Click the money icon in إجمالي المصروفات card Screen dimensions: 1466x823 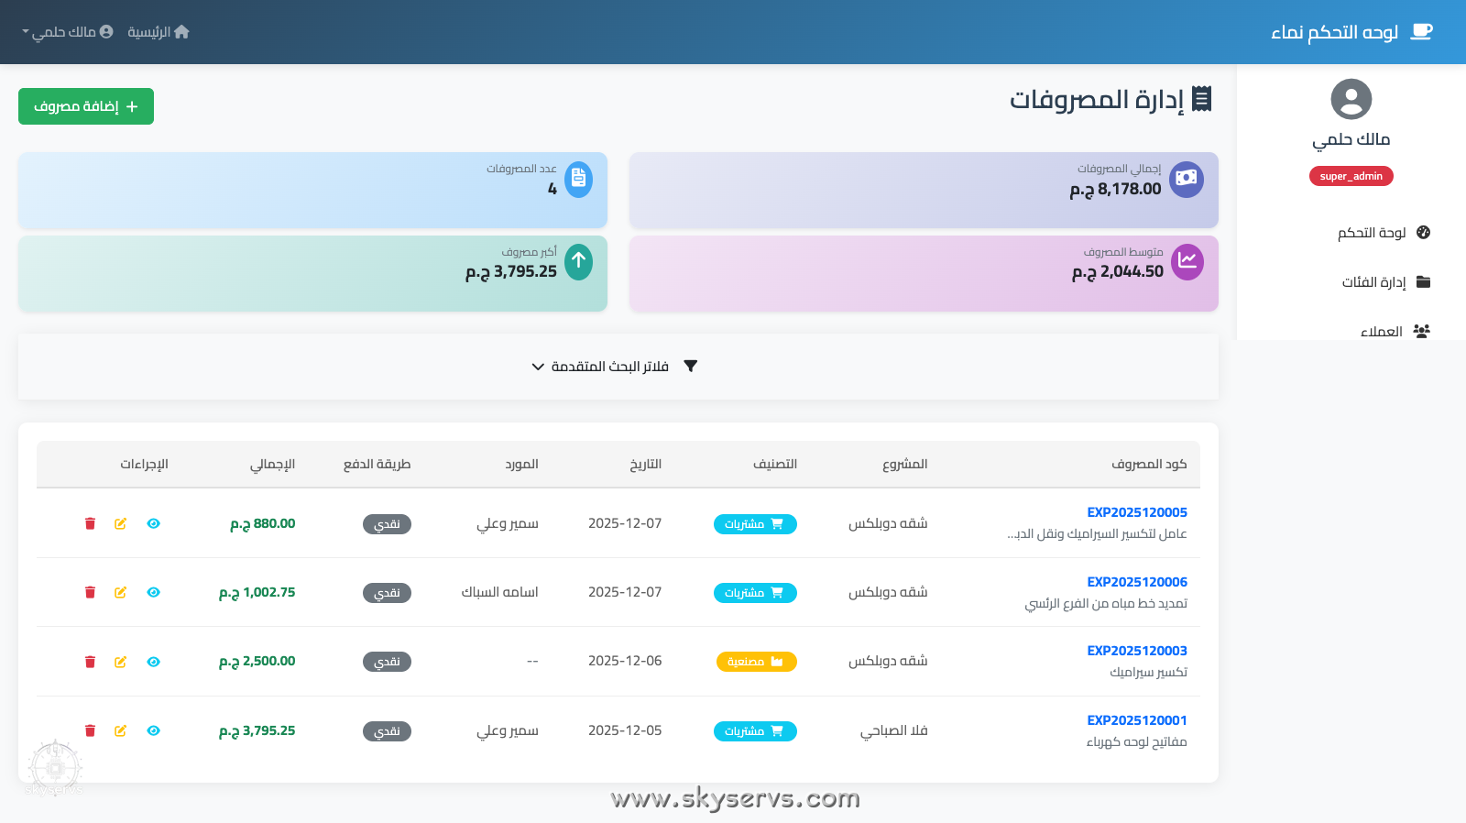tap(1187, 179)
